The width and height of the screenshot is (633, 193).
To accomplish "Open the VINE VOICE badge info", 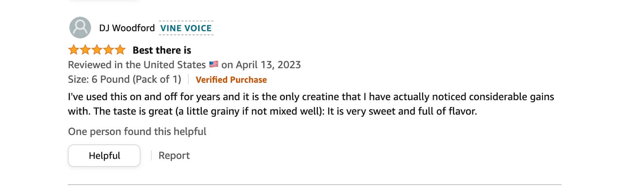I will pyautogui.click(x=186, y=28).
